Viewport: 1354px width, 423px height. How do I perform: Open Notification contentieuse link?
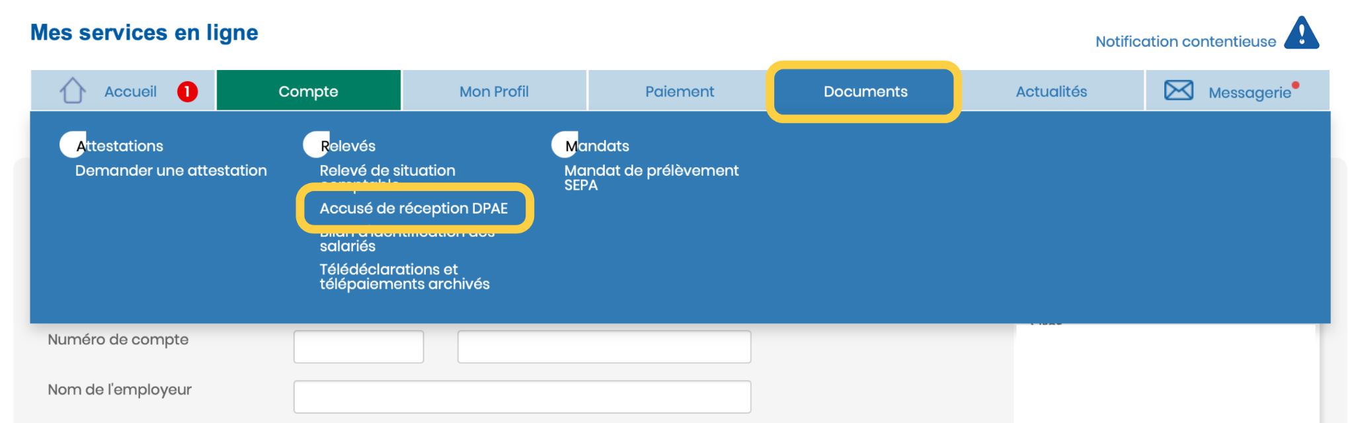pyautogui.click(x=1185, y=42)
